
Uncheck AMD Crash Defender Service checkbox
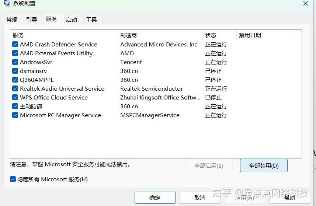[x=15, y=44]
